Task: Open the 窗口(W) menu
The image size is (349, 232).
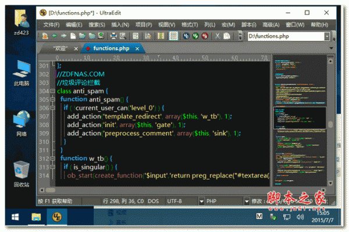Action: pyautogui.click(x=295, y=24)
